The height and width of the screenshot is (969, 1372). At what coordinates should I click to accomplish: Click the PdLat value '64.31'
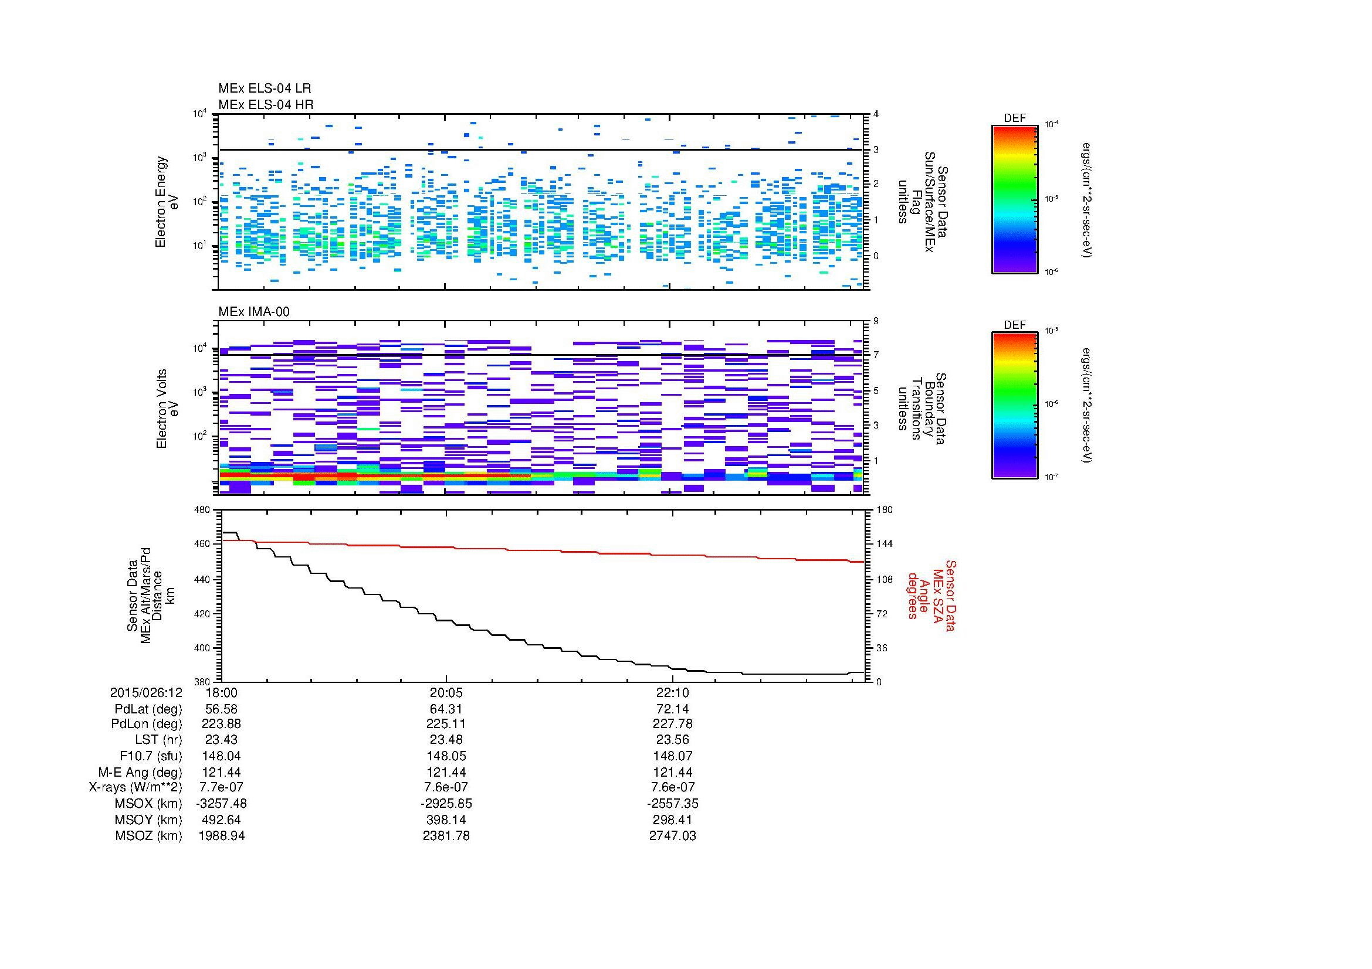(x=446, y=709)
